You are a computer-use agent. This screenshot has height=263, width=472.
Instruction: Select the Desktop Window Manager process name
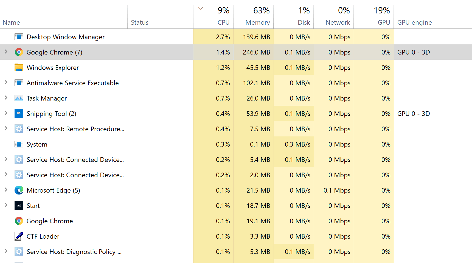(x=66, y=37)
